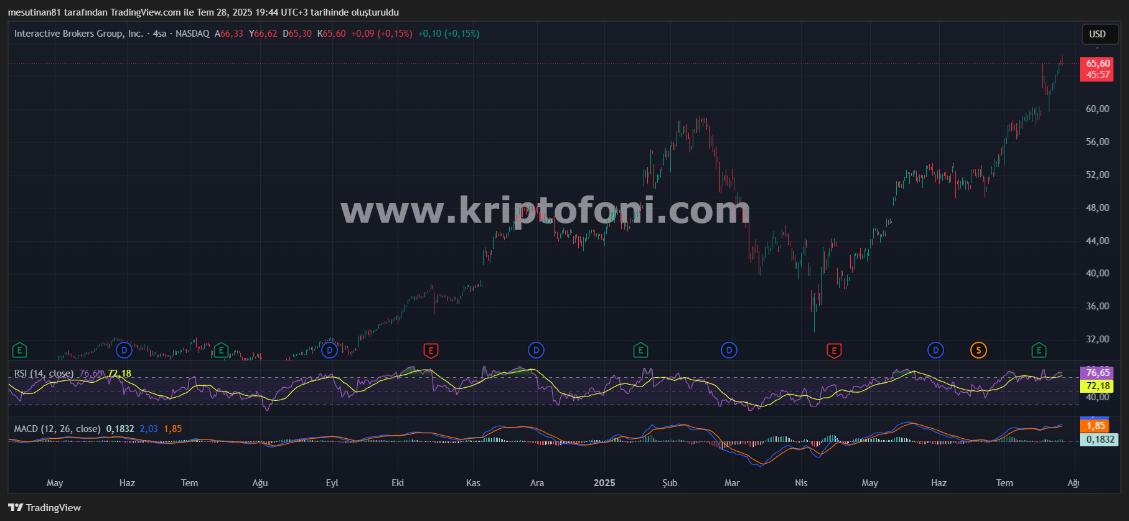
Task: Click the Interactive Brokers Group, Inc. symbol title
Action: (78, 34)
